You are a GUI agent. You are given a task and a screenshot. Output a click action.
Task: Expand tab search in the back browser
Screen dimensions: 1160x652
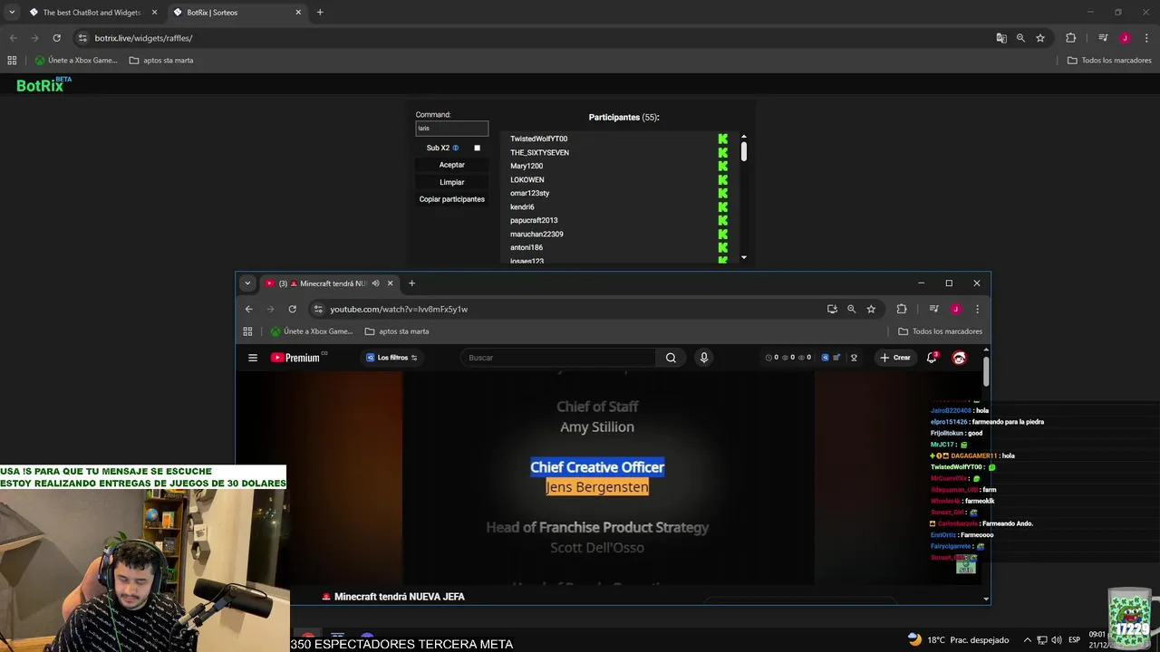(x=11, y=13)
